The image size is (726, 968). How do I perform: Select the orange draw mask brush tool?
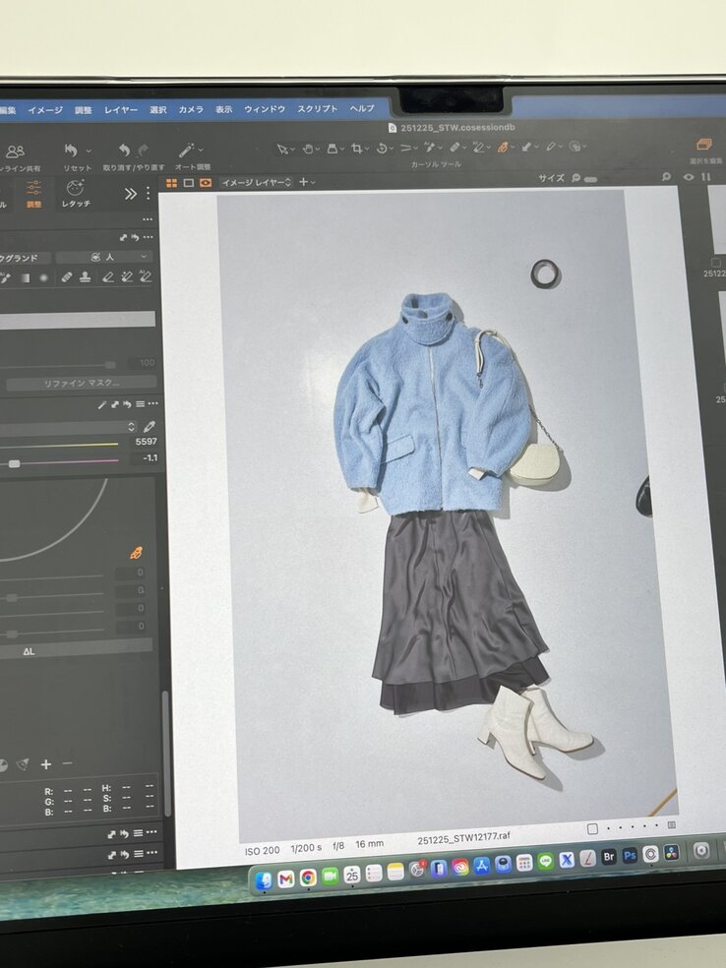tap(503, 147)
